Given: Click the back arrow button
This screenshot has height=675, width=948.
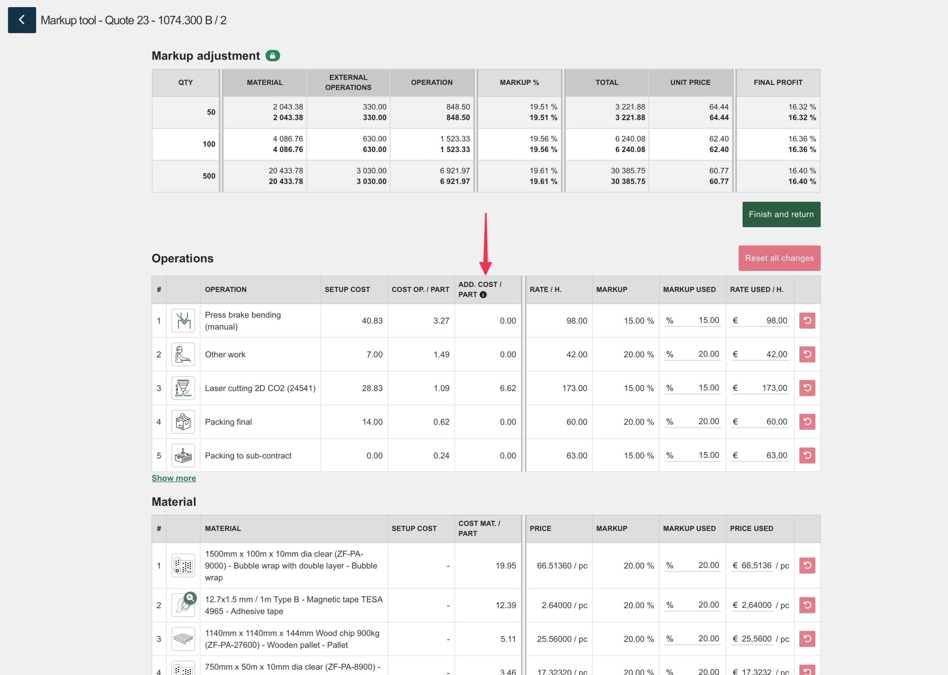Looking at the screenshot, I should [x=22, y=20].
